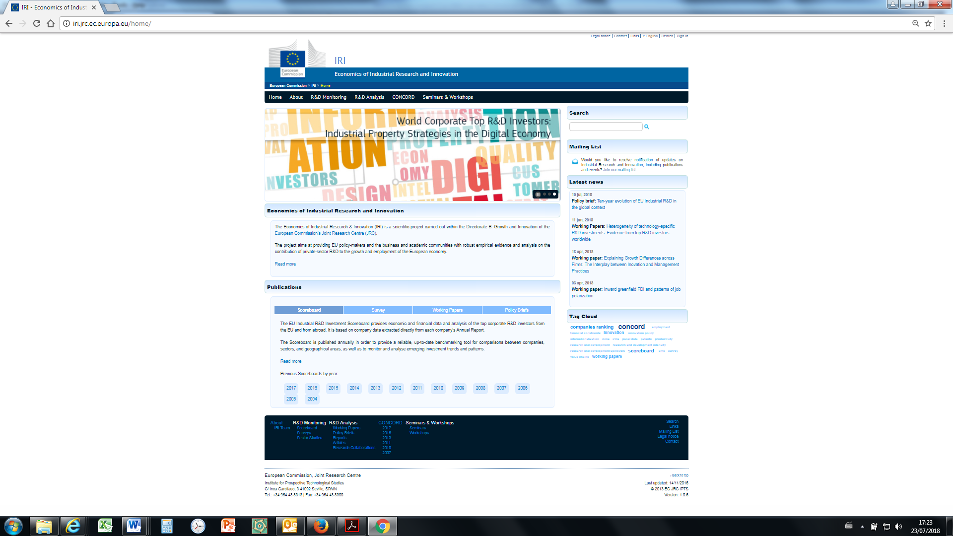This screenshot has width=953, height=536.
Task: Click Join our mailing list link
Action: tap(619, 170)
